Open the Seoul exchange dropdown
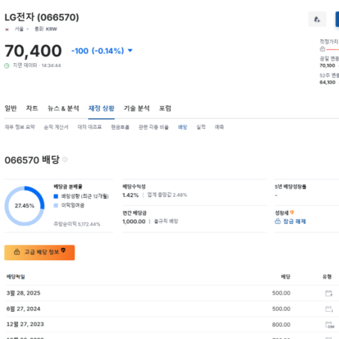Screen dimensions: 339x339 pos(21,29)
